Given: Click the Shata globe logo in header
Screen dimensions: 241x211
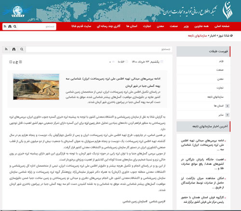Looking at the screenshot, I should tap(18, 11).
